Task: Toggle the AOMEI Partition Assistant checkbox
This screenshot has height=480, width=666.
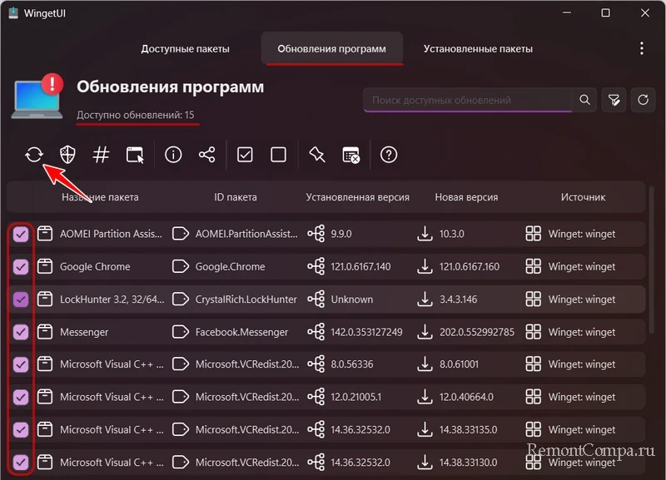Action: (x=21, y=235)
